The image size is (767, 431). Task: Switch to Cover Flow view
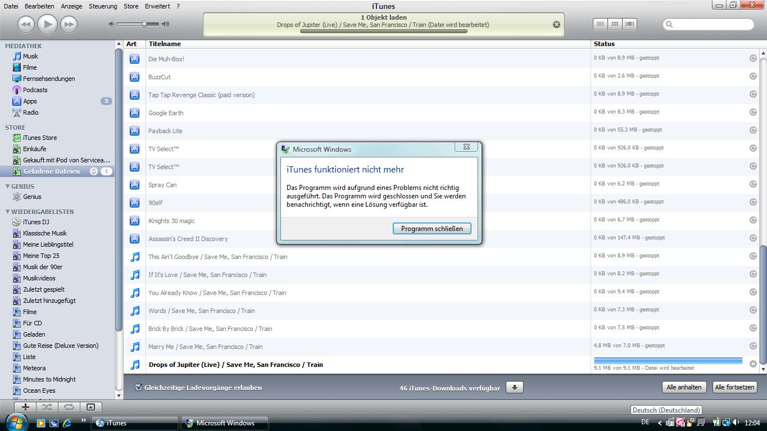click(629, 24)
